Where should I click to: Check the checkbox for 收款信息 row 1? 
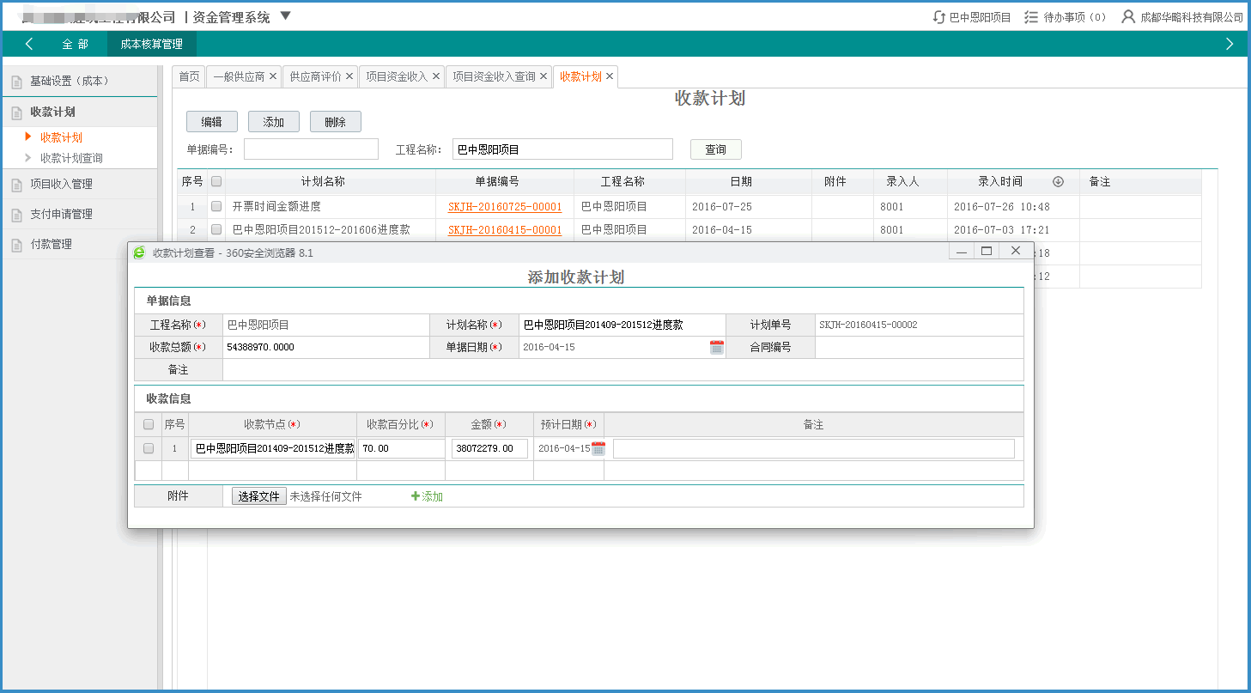(149, 448)
